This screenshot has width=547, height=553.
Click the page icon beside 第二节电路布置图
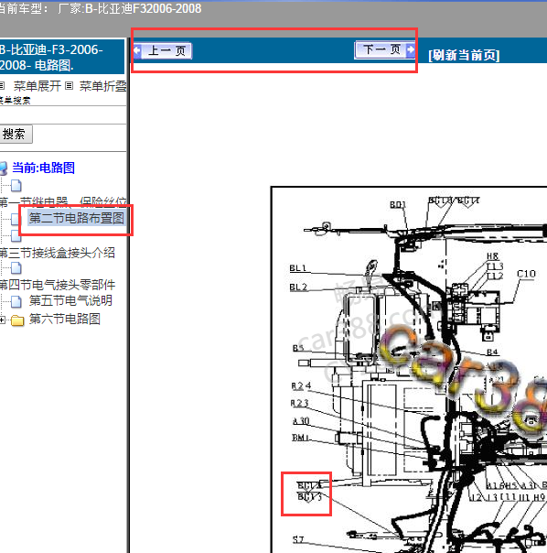click(15, 219)
